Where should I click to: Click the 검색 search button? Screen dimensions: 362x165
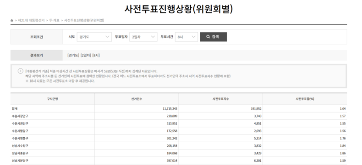coord(214,37)
